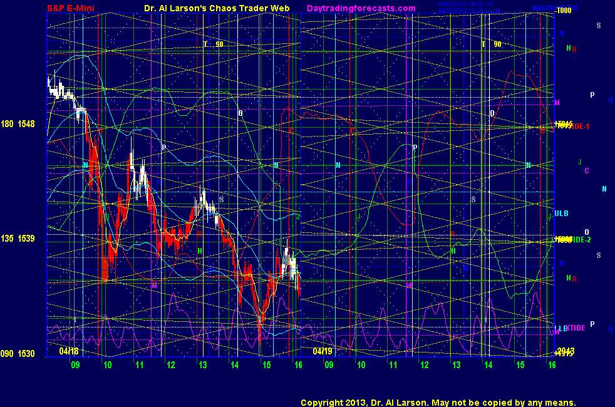Click hour label "15" of the 04/19 session
615x407 pixels.
click(520, 365)
